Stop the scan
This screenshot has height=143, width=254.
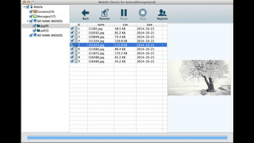point(143,14)
